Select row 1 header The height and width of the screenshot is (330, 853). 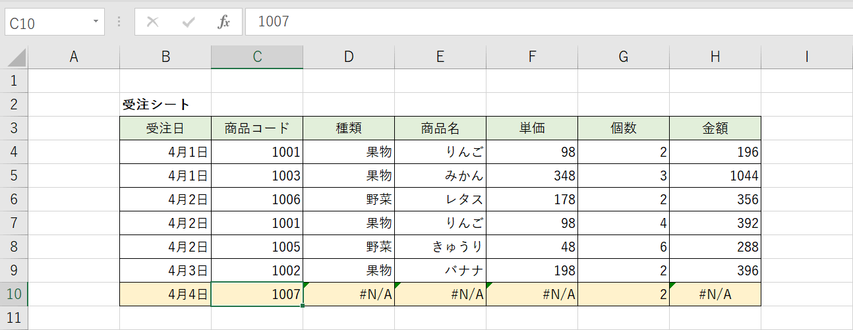tap(14, 81)
